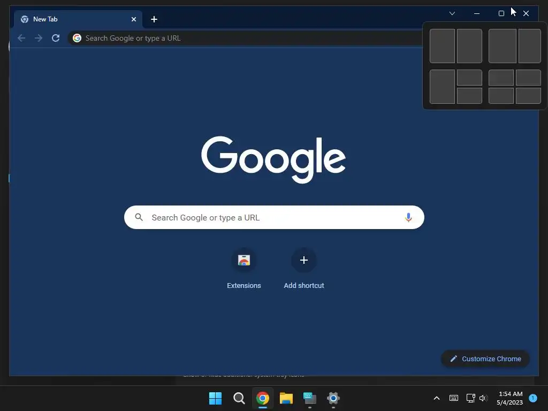Snap to bottom-left quadrant of four-grid layout
The image size is (548, 411).
(x=501, y=96)
